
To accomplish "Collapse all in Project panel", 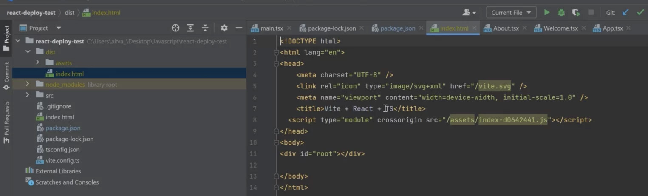I will click(205, 28).
